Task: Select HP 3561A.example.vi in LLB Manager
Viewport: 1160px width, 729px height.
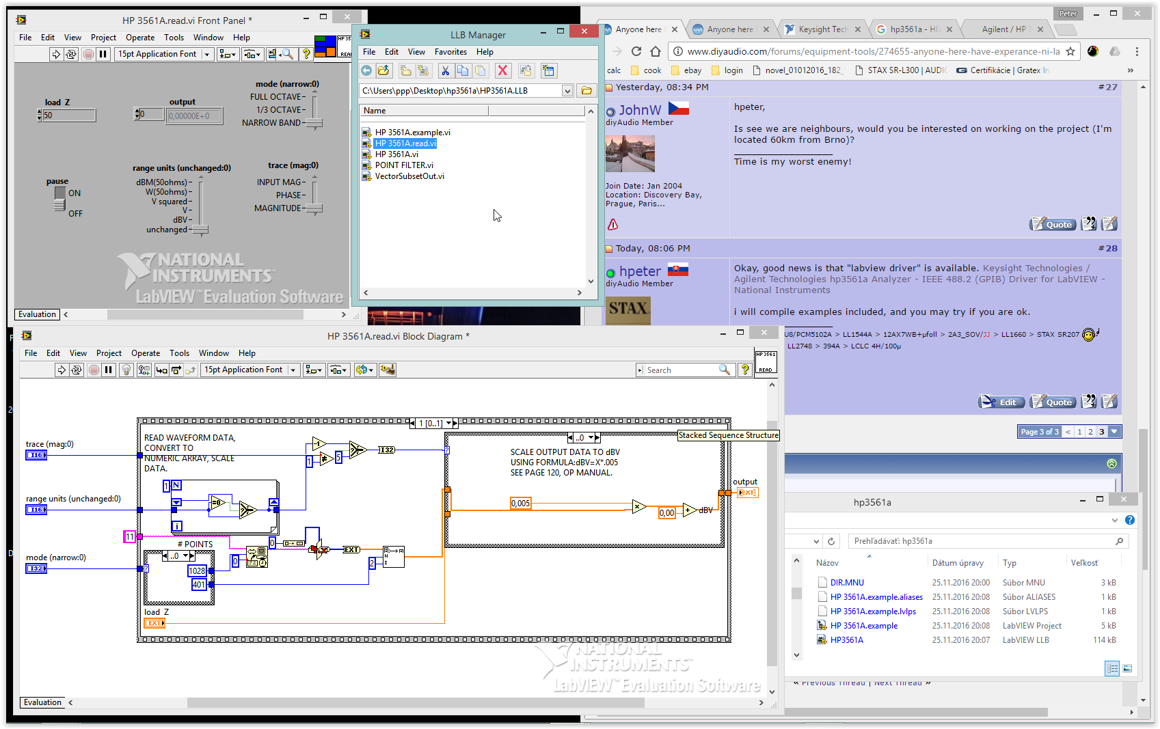Action: coord(412,133)
